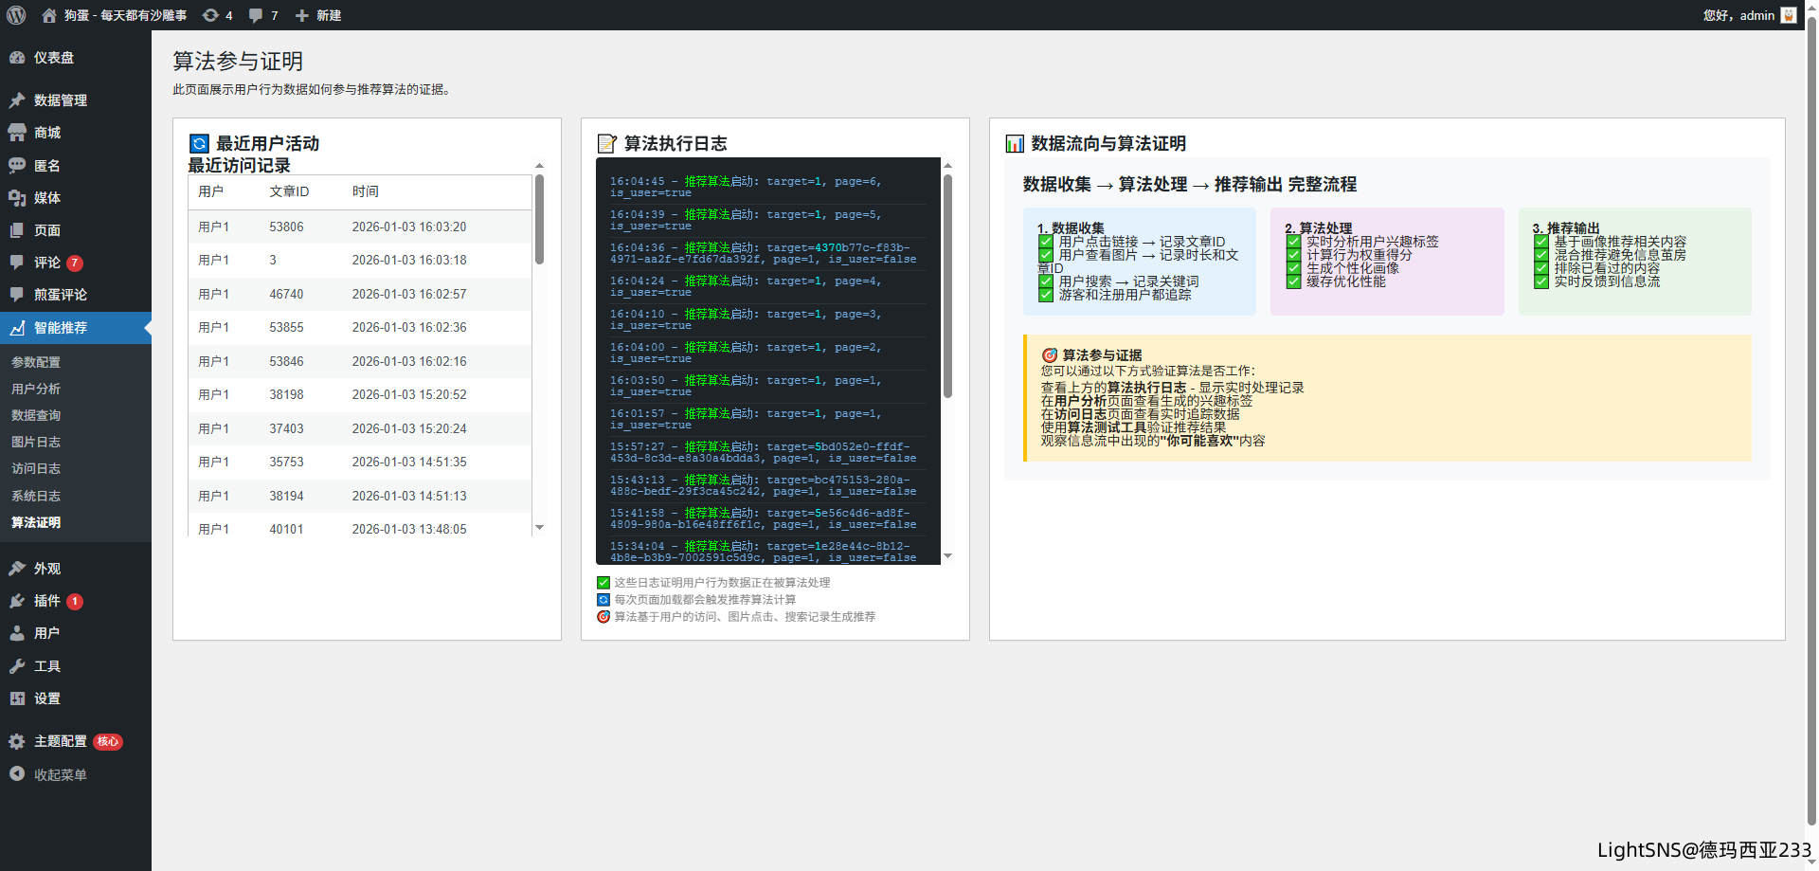The image size is (1819, 871).
Task: Click the WordPress logo icon
Action: click(16, 15)
